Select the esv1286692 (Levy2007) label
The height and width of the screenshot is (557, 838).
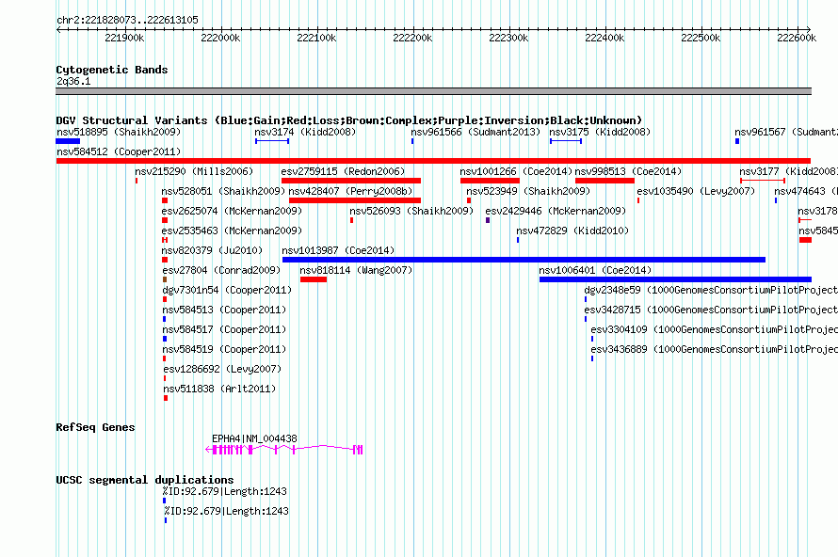click(x=222, y=369)
